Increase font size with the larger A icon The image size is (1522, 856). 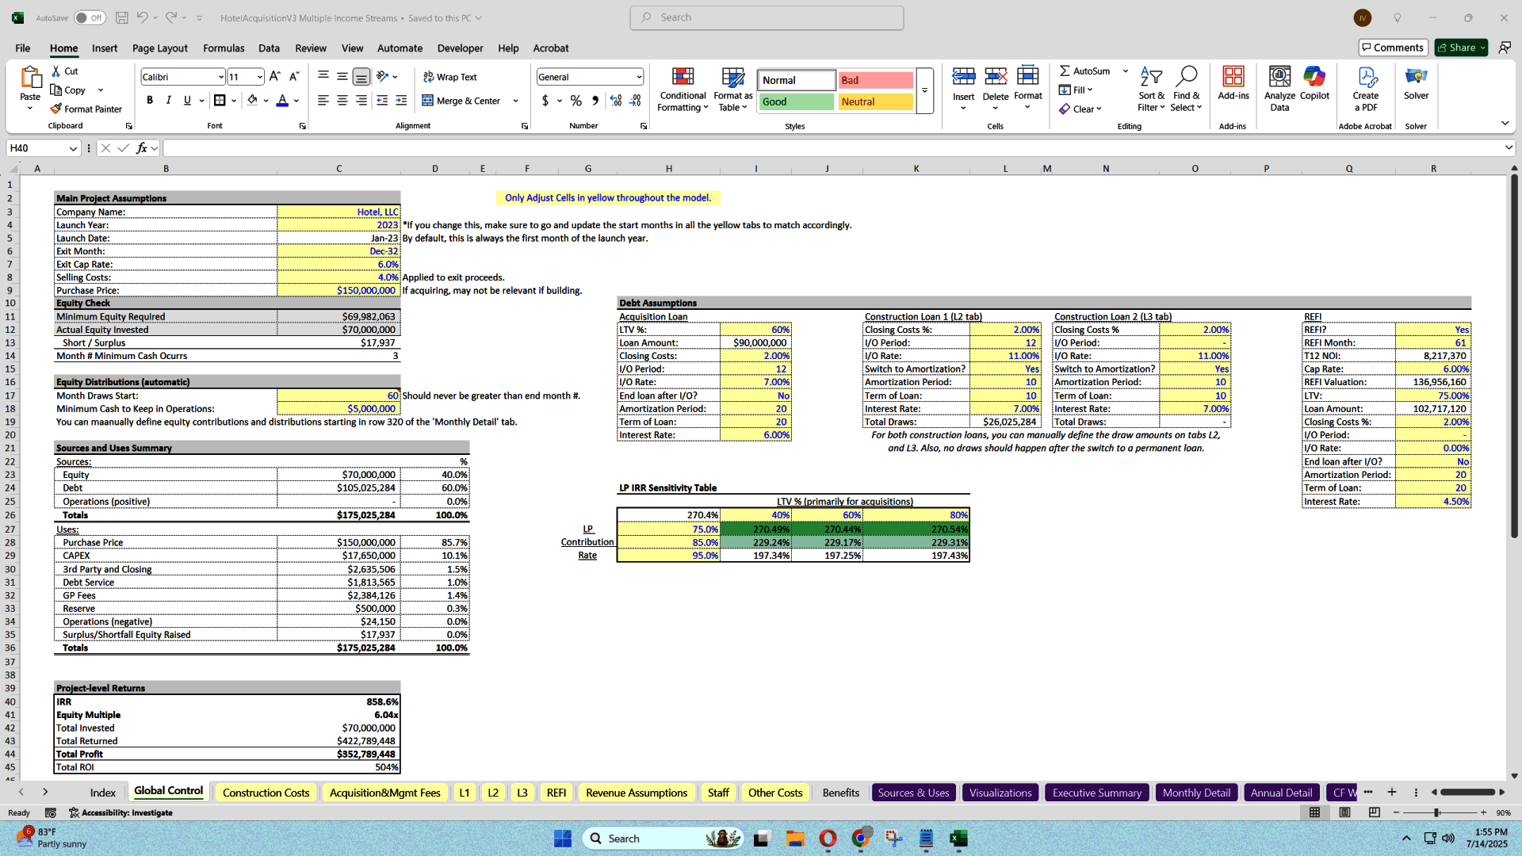[274, 76]
